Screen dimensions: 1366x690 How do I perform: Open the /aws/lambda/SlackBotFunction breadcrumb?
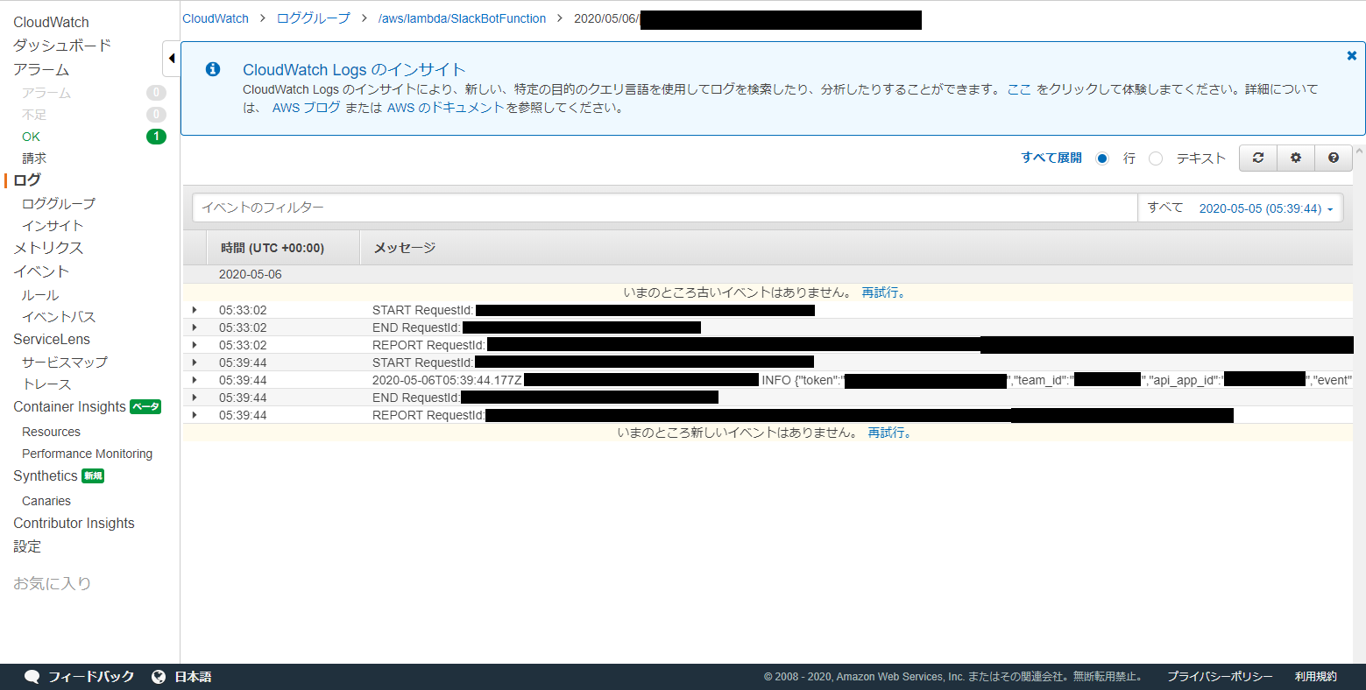(x=462, y=18)
